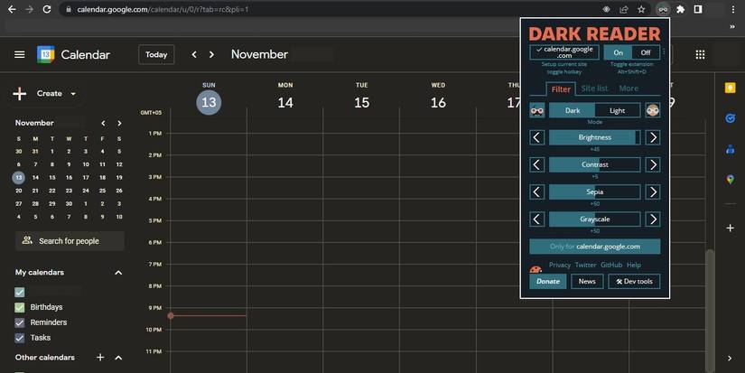
Task: Decrease the Grayscale value
Action: [x=537, y=219]
